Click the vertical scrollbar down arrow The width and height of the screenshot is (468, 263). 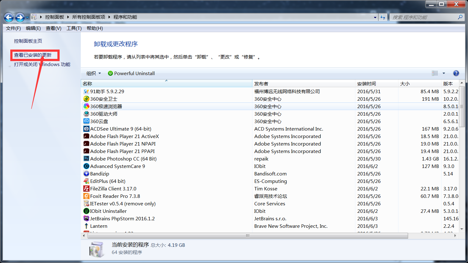coord(462,229)
